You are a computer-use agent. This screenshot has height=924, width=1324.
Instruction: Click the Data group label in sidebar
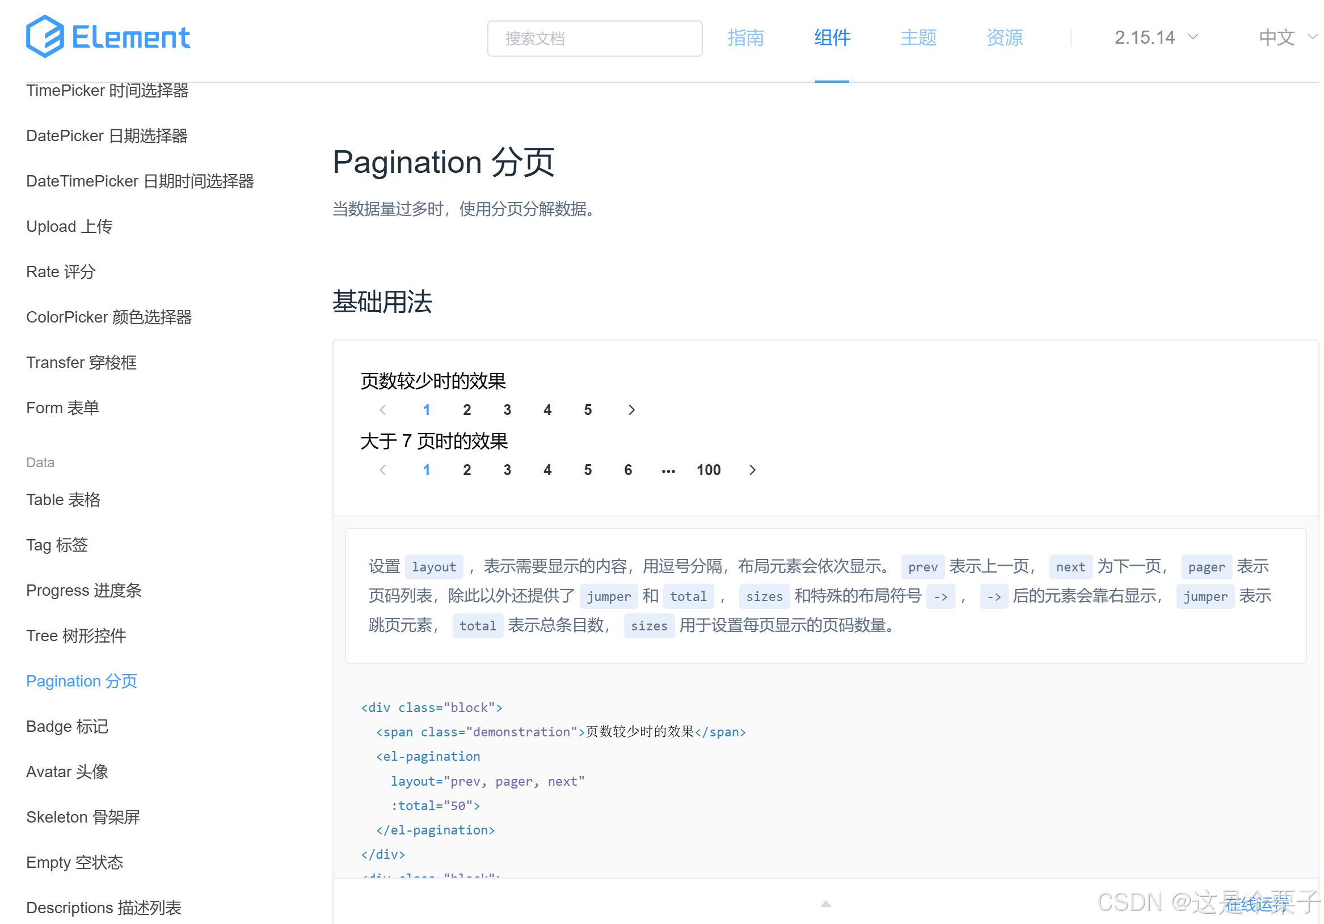(x=40, y=463)
